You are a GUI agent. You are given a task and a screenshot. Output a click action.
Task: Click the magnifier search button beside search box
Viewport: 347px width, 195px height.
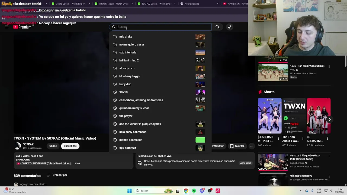coord(217,27)
